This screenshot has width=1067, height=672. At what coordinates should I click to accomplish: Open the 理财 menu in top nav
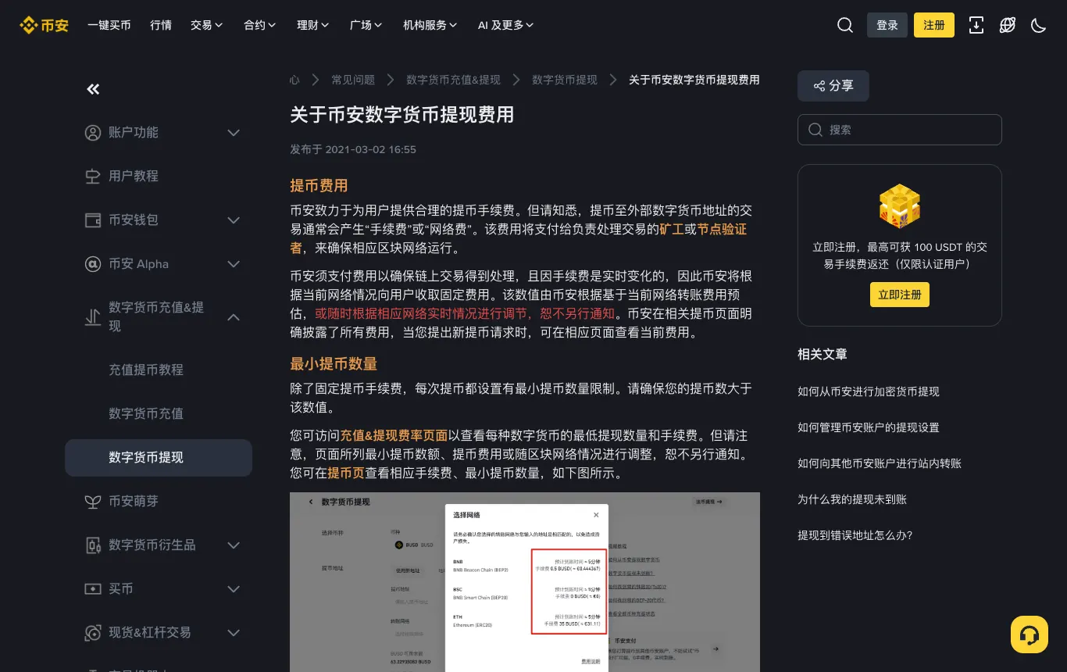click(x=313, y=25)
